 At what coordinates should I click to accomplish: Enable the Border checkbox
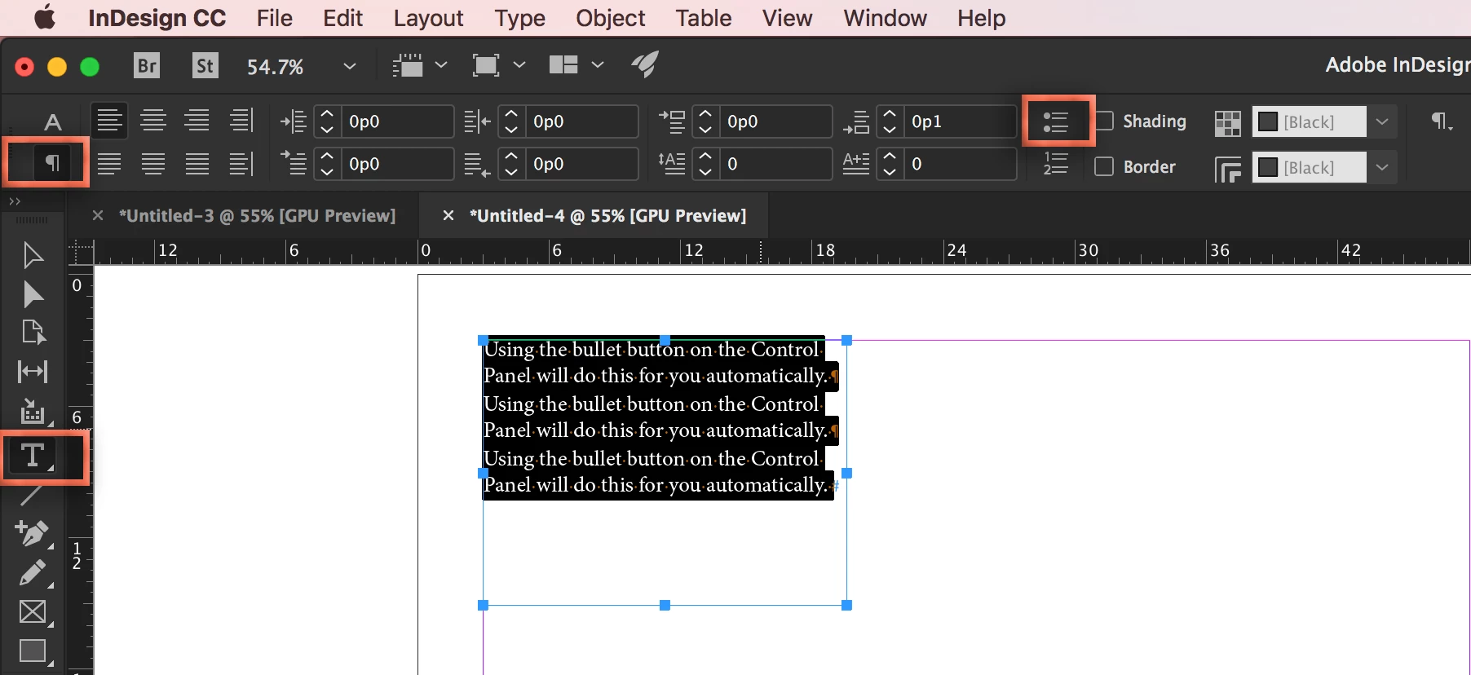1105,166
